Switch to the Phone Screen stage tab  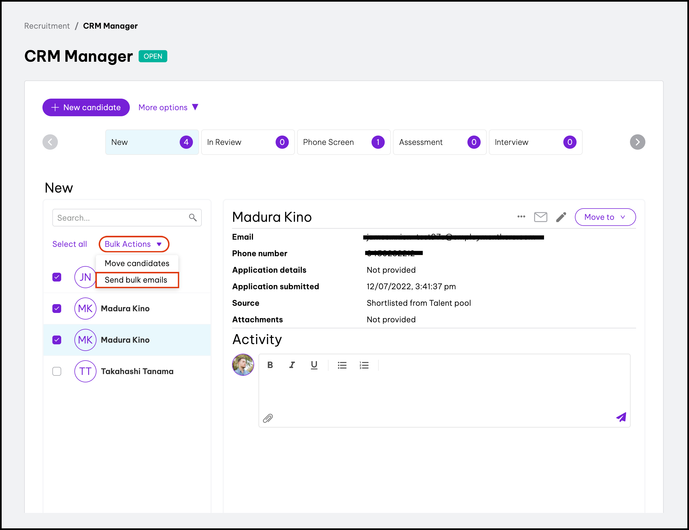tap(344, 142)
